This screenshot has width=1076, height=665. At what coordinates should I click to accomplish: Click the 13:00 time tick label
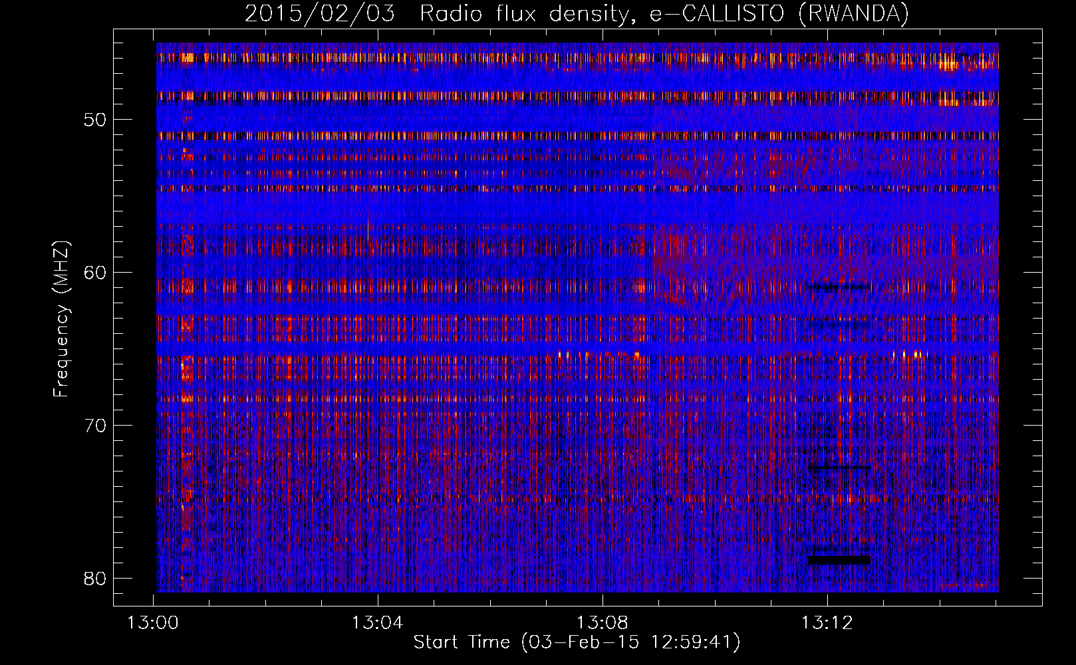click(x=154, y=623)
